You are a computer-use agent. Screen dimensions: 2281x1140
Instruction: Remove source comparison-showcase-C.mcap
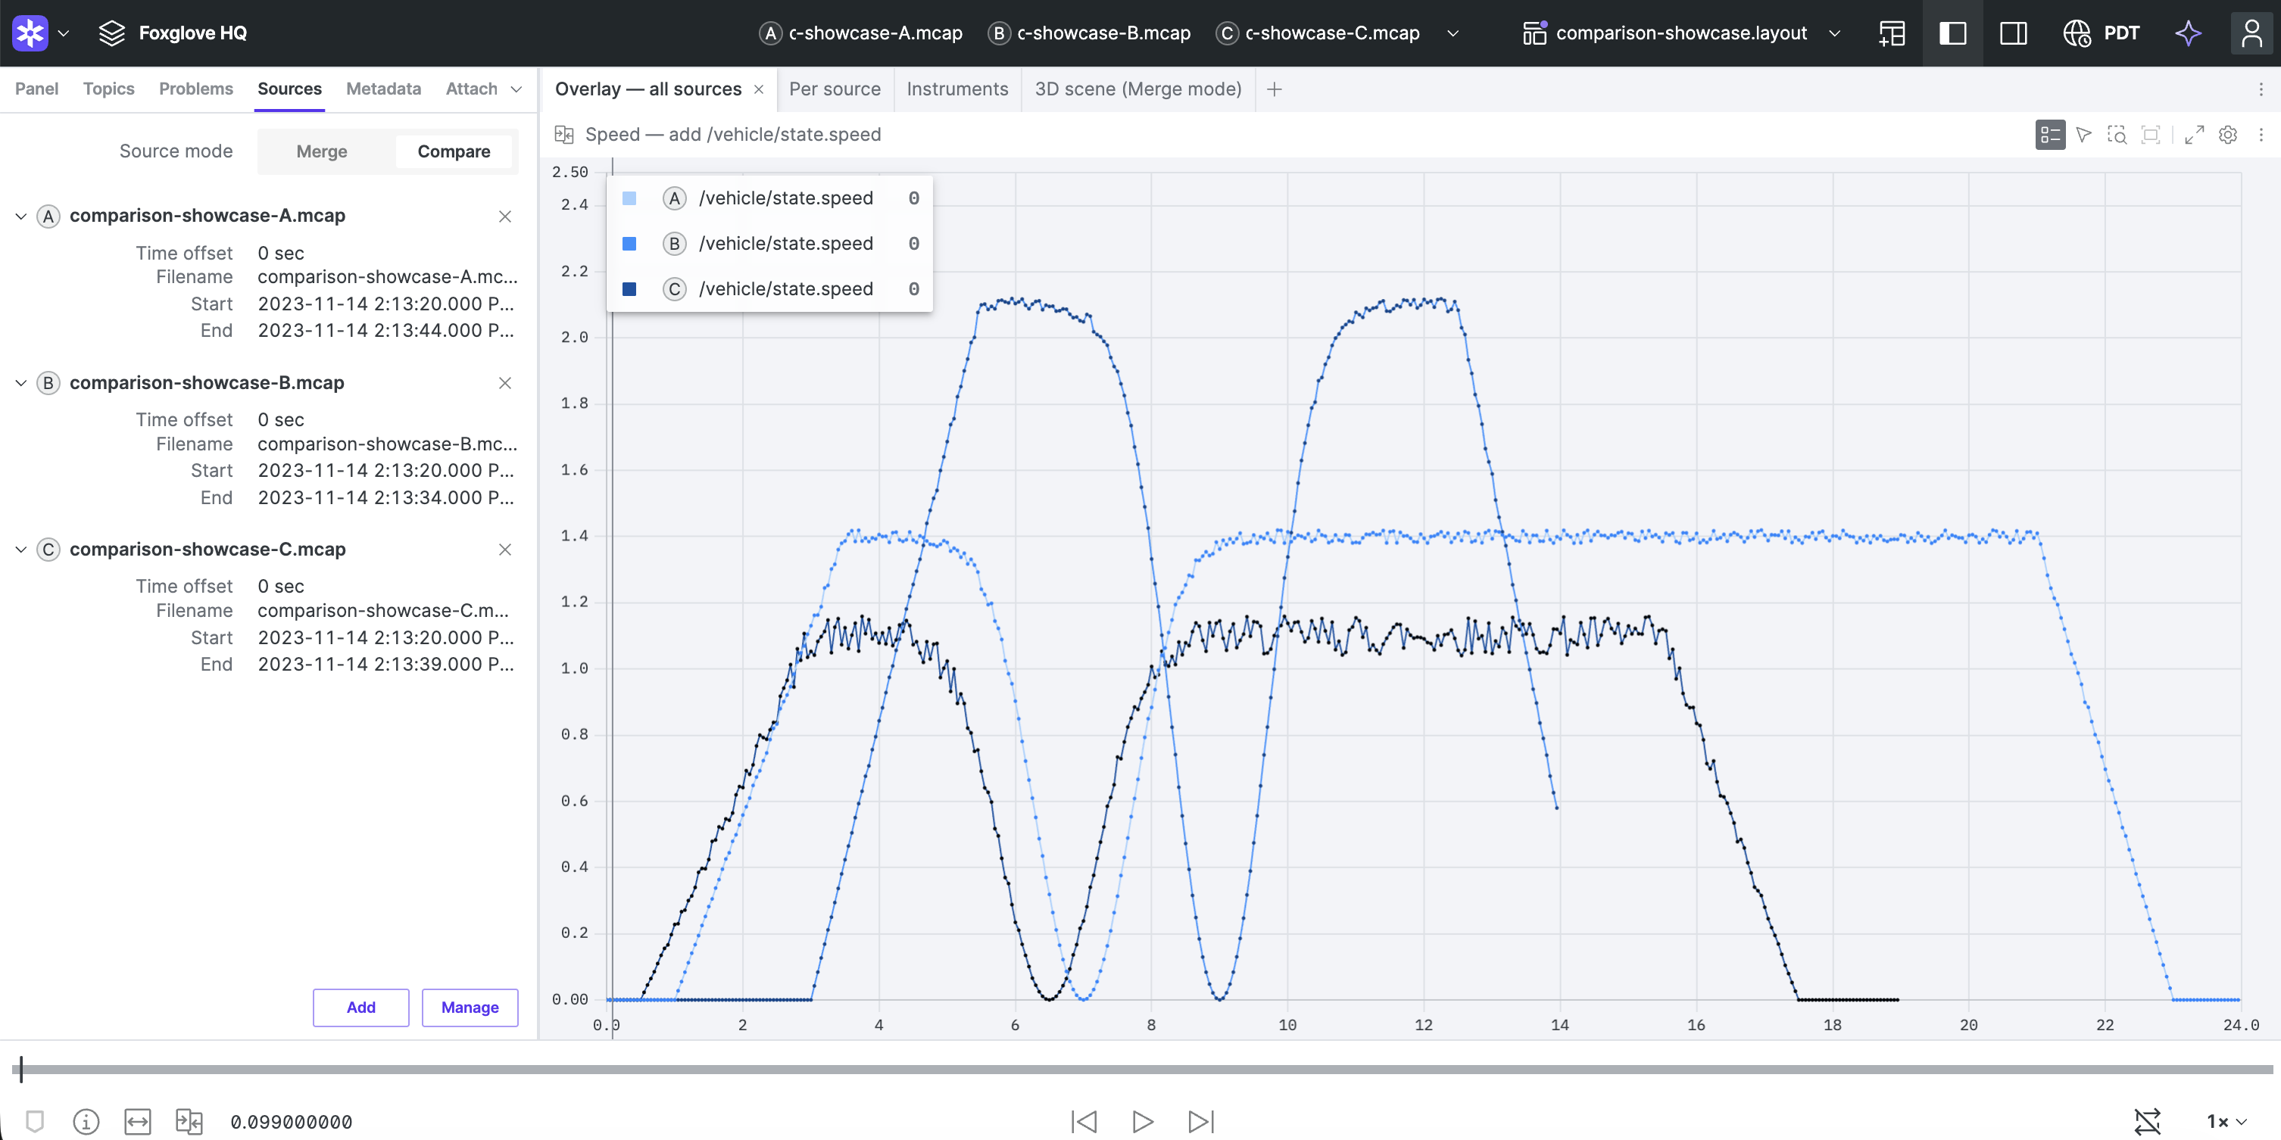[504, 550]
